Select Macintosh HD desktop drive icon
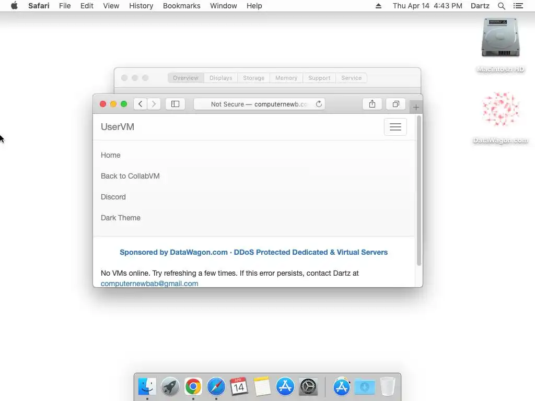The image size is (535, 401). tap(500, 38)
